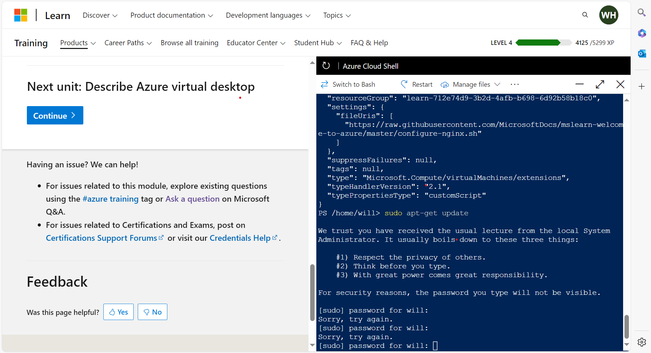651x353 pixels.
Task: Give Yes feedback with thumbs-up
Action: (x=118, y=312)
